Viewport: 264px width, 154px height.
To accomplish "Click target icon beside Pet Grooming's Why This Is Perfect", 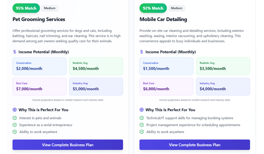I will (15, 110).
